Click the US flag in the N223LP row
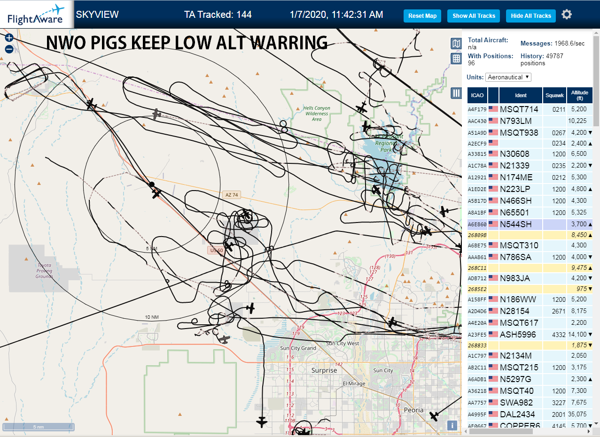 [x=493, y=189]
